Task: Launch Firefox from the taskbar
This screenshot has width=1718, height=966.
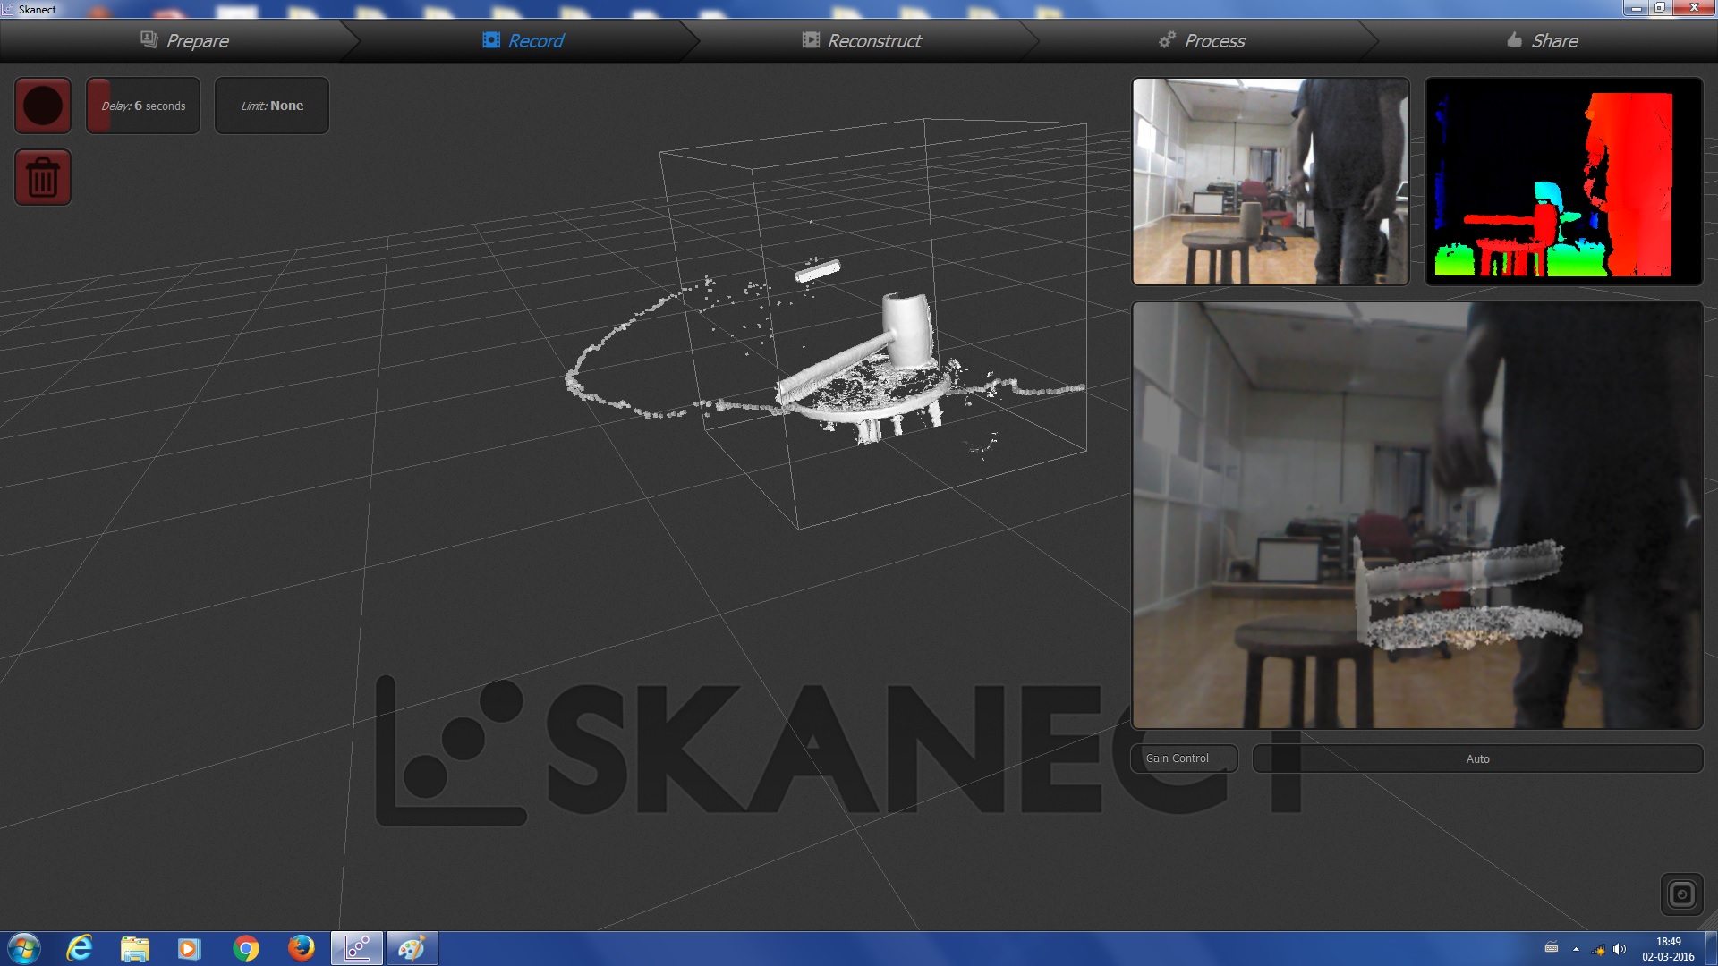Action: pos(301,948)
